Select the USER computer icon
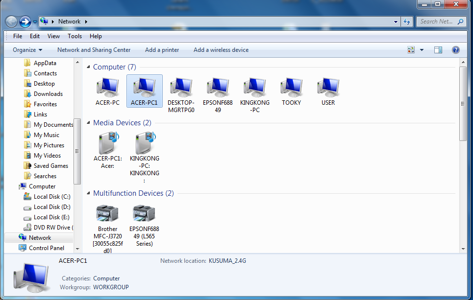Viewport: 473px width, 300px height. pos(328,91)
